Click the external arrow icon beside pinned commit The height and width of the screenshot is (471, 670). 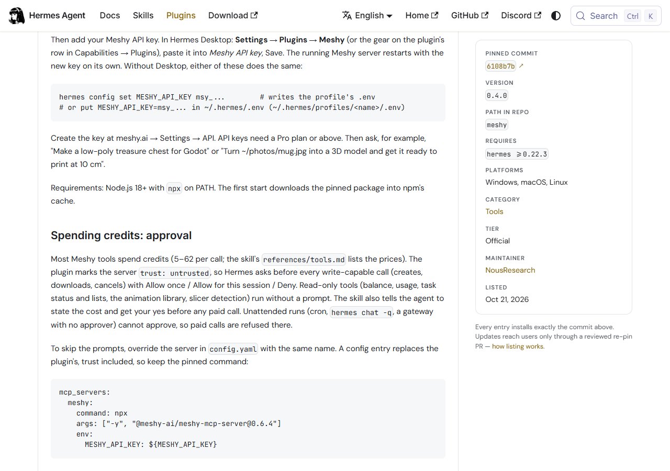point(521,66)
